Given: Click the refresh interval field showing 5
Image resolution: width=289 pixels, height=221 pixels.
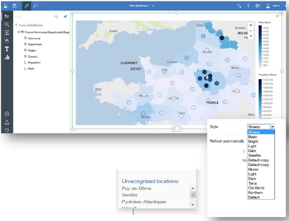Looking at the screenshot, I should point(244,152).
